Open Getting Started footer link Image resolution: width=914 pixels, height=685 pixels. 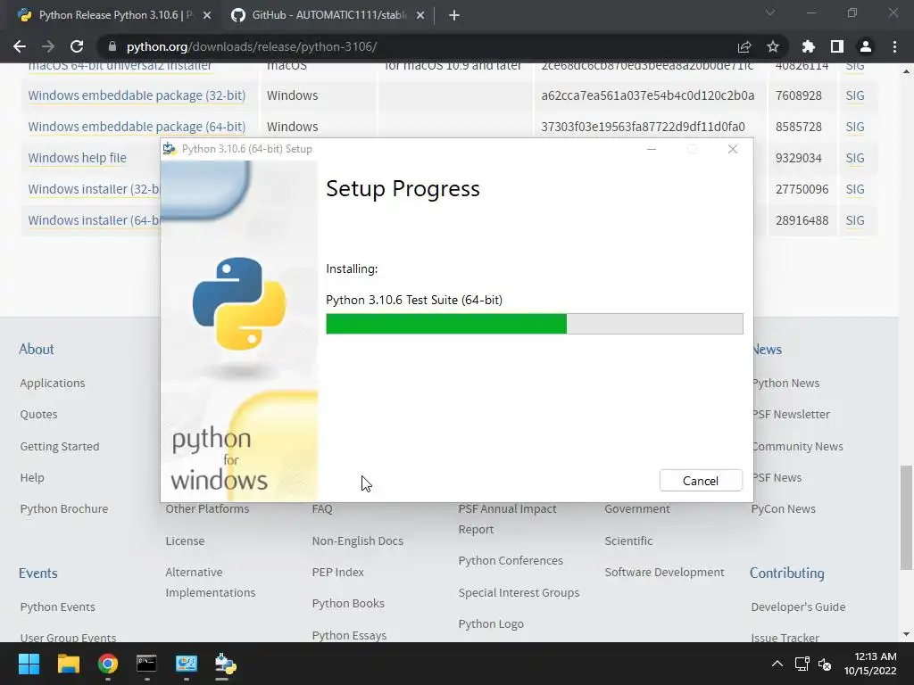point(60,446)
